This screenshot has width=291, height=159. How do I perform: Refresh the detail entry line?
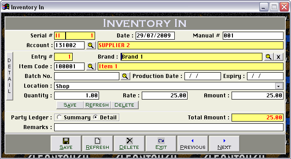(x=97, y=105)
